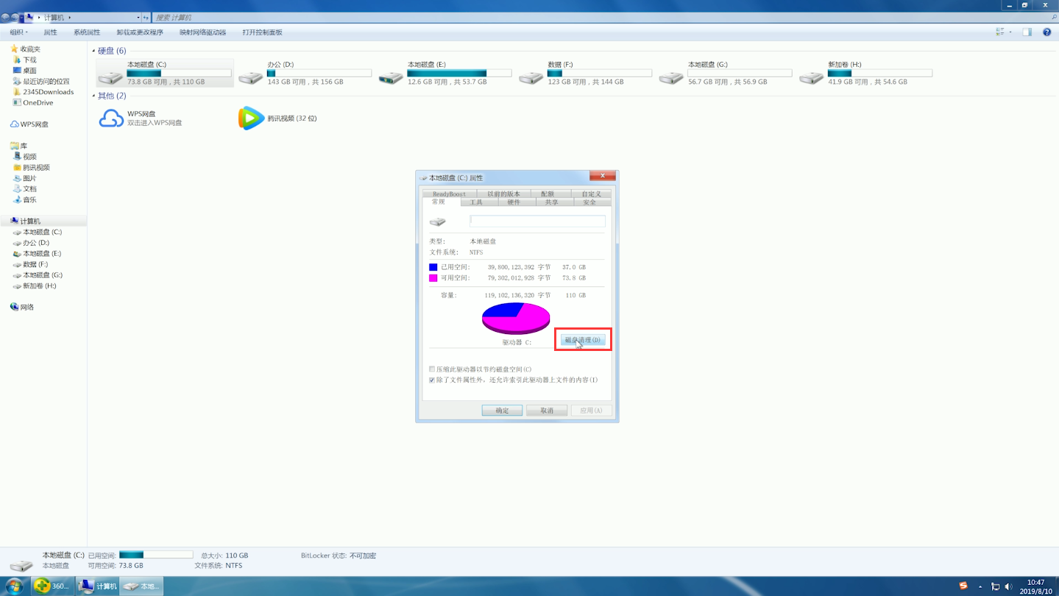The height and width of the screenshot is (596, 1059).
Task: Click the volume speaker tray icon
Action: tap(1008, 586)
